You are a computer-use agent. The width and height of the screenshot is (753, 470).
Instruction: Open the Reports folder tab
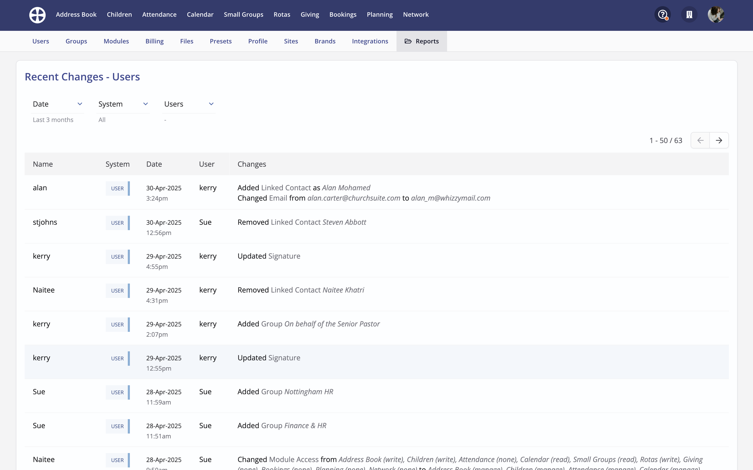coord(422,41)
